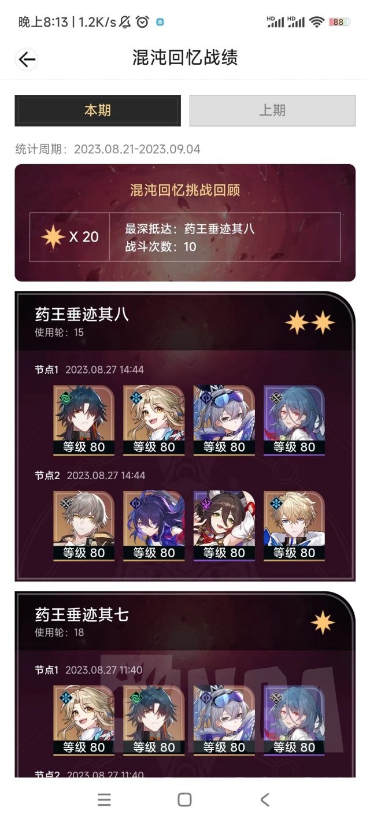
Task: Select blond male fourth in 其八 节点2
Action: pyautogui.click(x=294, y=526)
